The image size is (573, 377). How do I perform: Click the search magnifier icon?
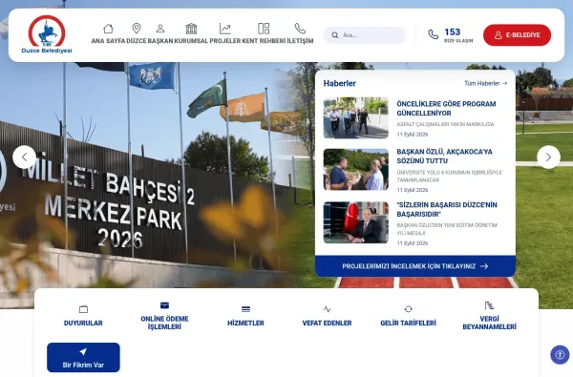(335, 35)
